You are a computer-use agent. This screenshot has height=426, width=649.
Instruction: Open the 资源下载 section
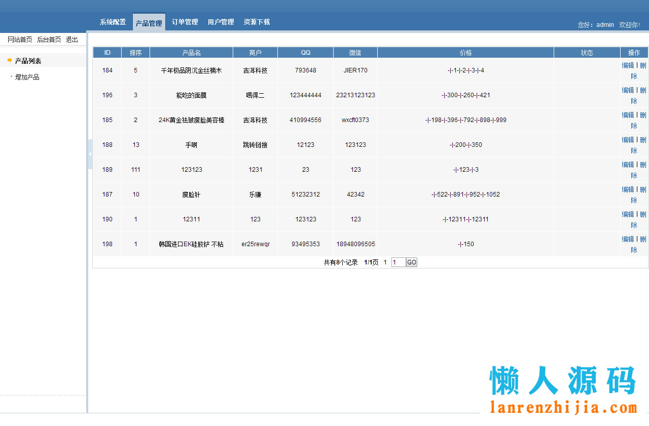[x=257, y=22]
